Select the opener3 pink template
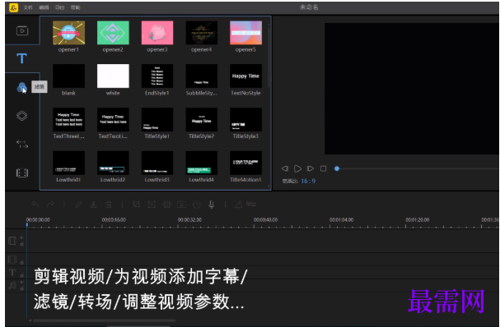 tap(157, 33)
